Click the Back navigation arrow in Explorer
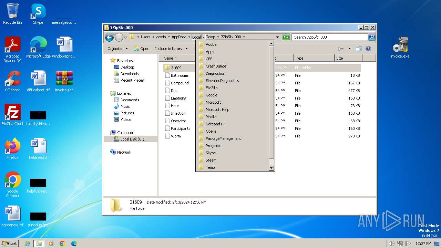This screenshot has height=248, width=441. click(109, 37)
